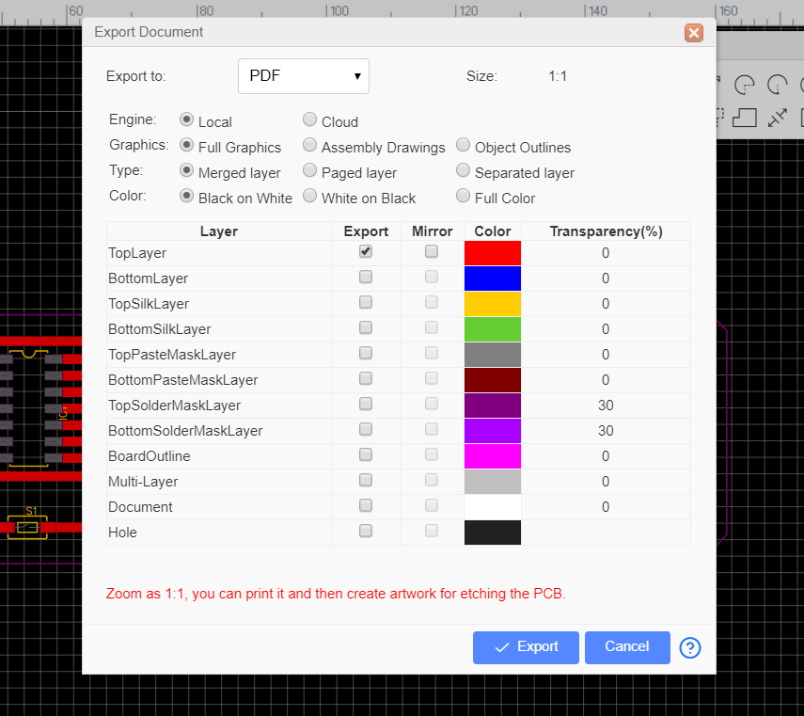Click the violet BottomSolderMaskLayer swatch
The image size is (804, 716).
coord(493,431)
